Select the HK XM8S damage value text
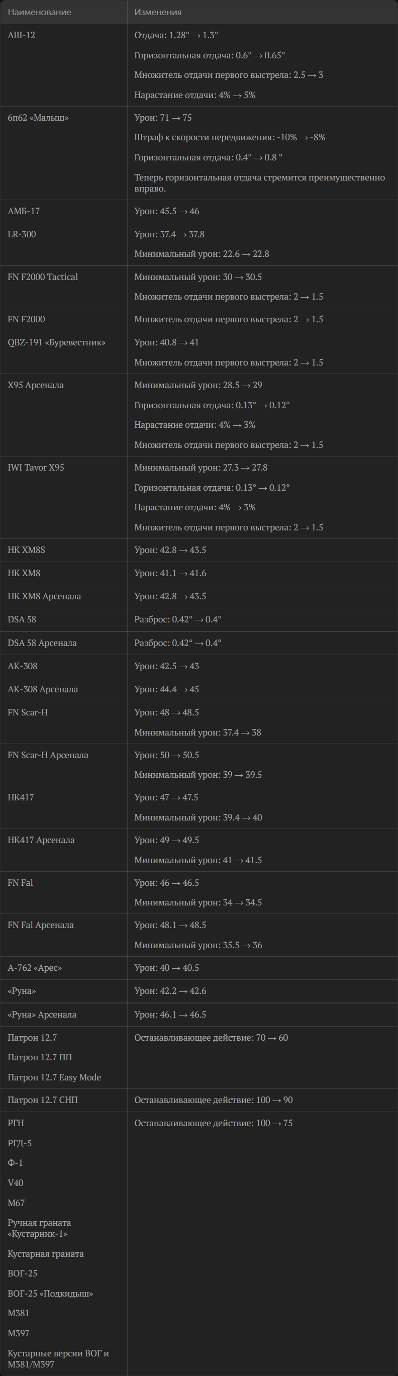This screenshot has width=398, height=1376. coord(170,549)
